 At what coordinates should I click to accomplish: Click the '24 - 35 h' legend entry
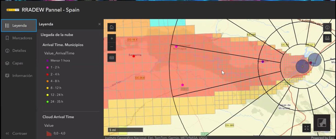[x=55, y=102]
